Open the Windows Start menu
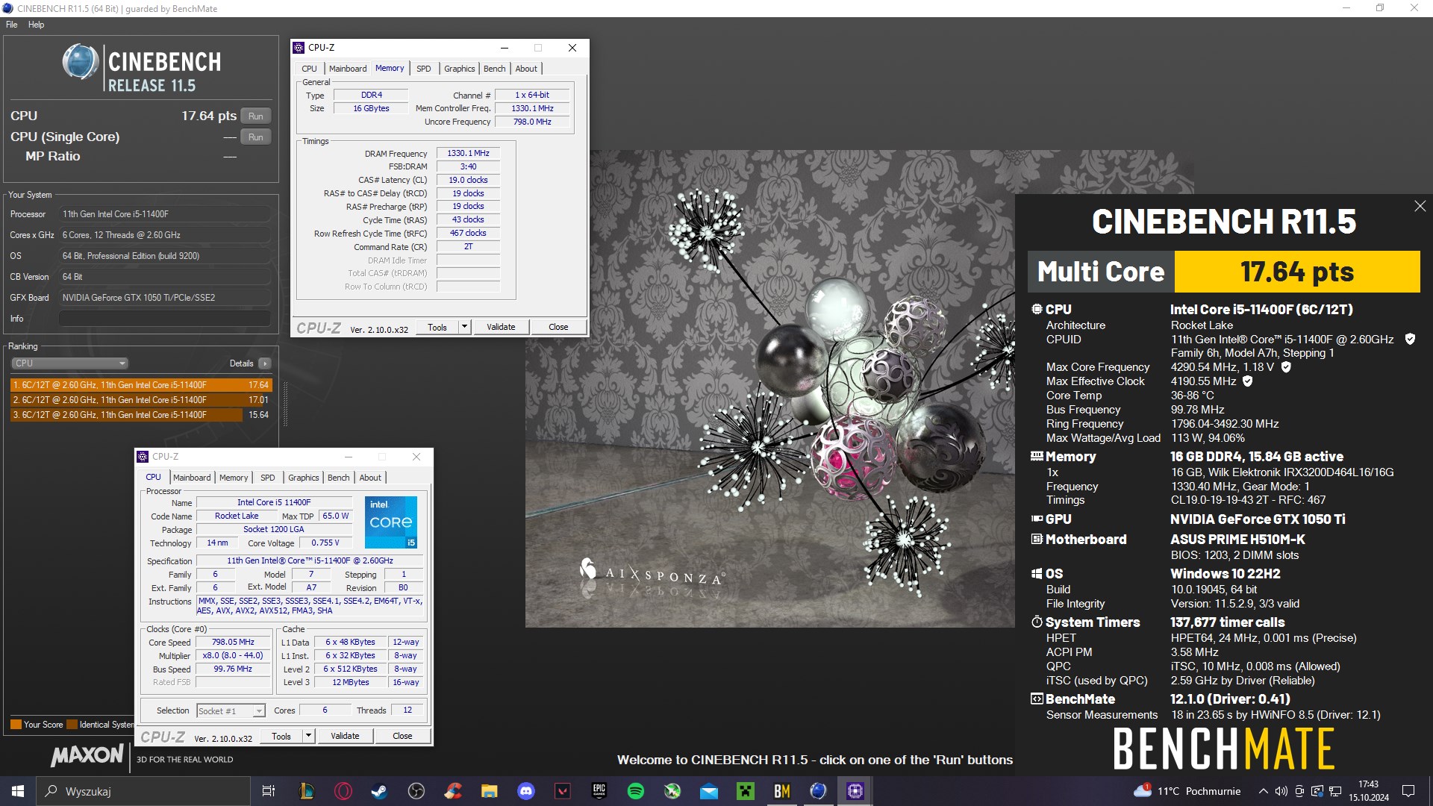Image resolution: width=1433 pixels, height=806 pixels. [x=18, y=791]
